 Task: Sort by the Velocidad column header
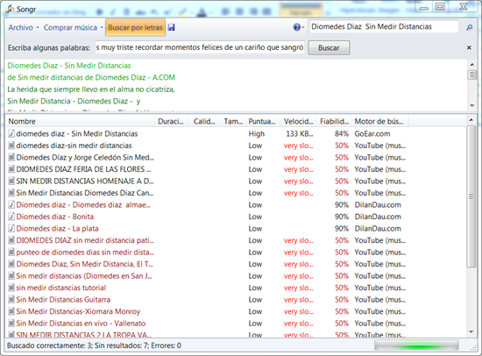tap(299, 121)
